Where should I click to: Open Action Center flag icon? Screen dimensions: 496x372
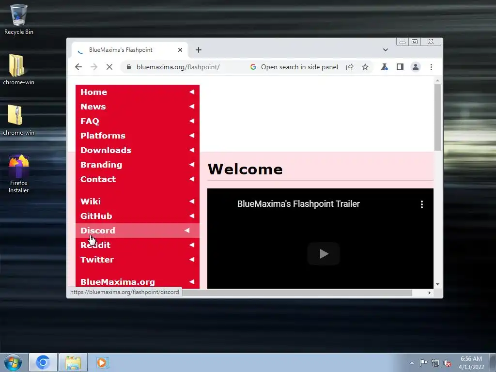point(423,362)
